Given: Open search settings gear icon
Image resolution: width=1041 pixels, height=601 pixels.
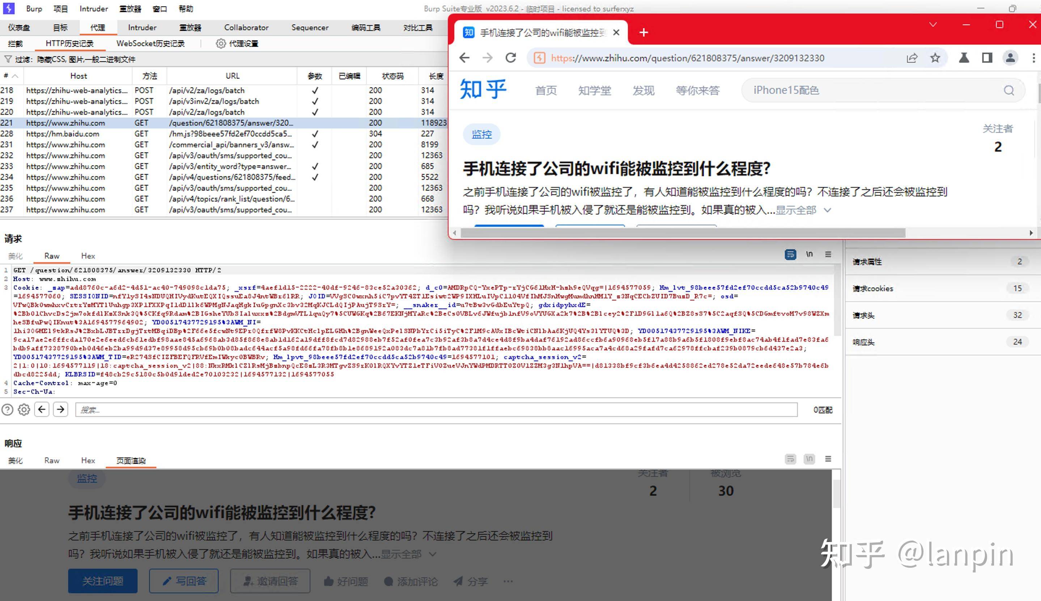Looking at the screenshot, I should 24,409.
